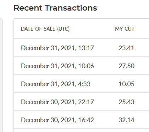Image resolution: width=149 pixels, height=132 pixels.
Task: Click the word UTC in date header
Action: (x=63, y=29)
